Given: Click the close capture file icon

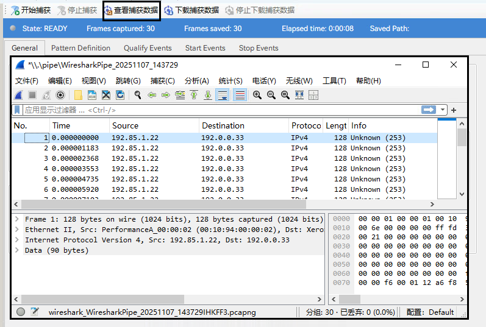Looking at the screenshot, I should point(105,95).
